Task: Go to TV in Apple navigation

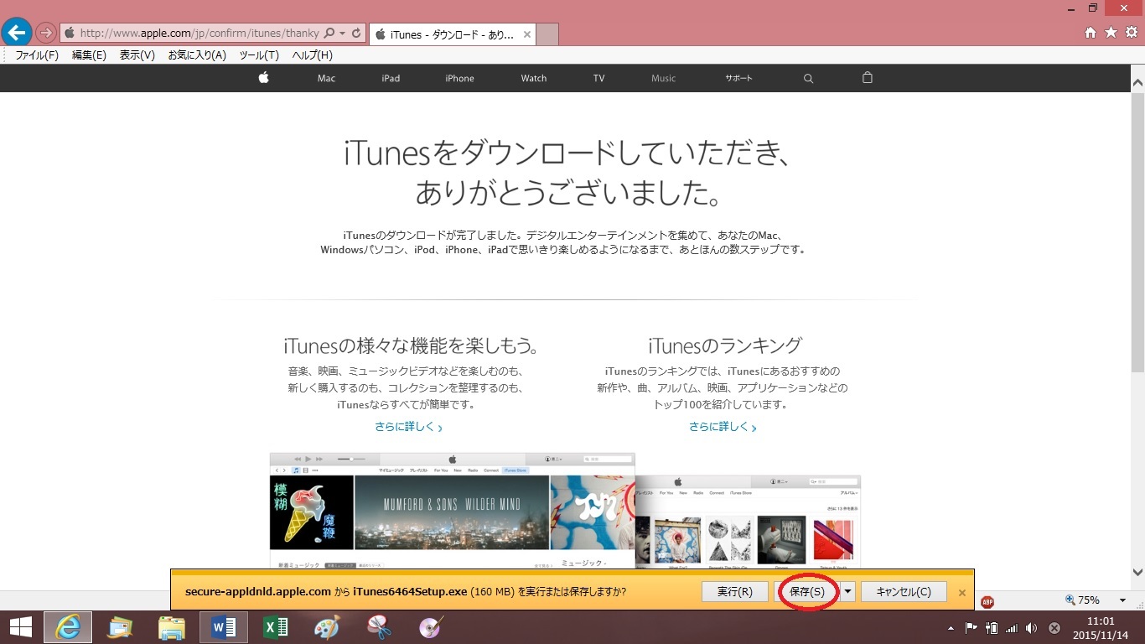Action: point(598,78)
